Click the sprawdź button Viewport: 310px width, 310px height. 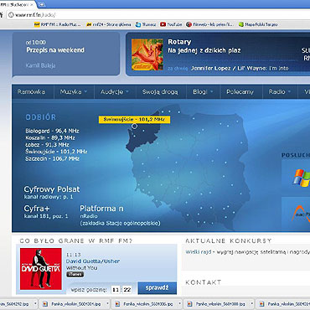click(x=158, y=287)
